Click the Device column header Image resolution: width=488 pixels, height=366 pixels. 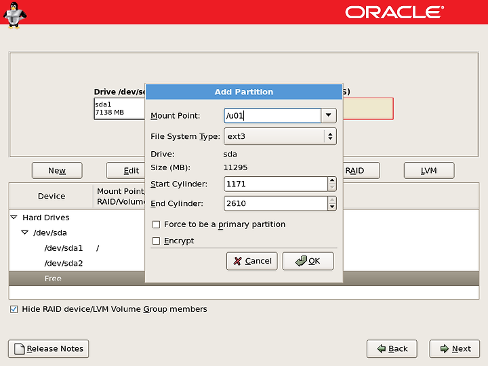click(52, 196)
